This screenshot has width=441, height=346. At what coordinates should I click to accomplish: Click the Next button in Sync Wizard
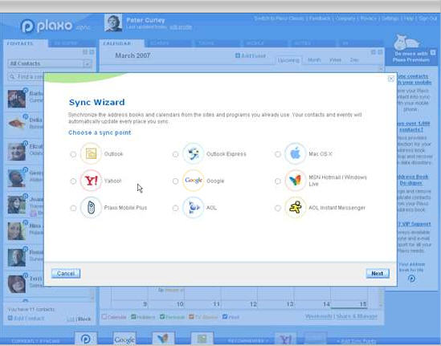click(378, 274)
